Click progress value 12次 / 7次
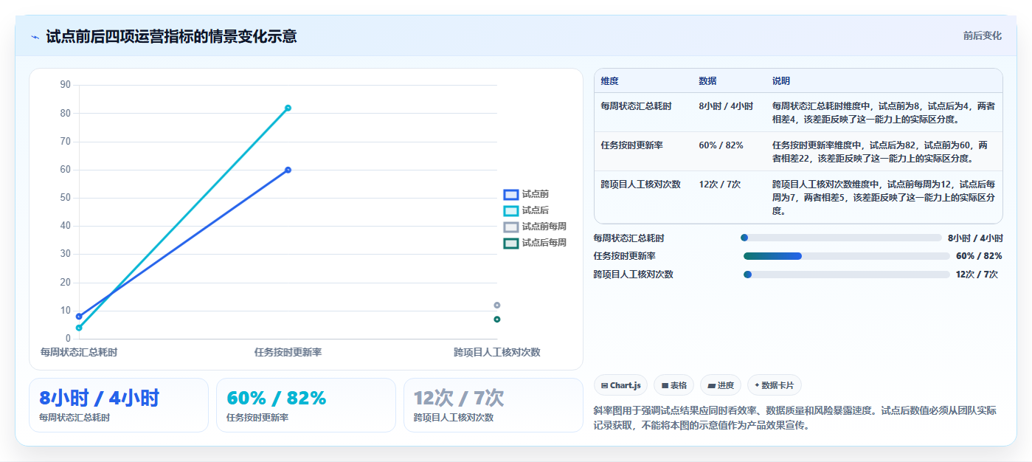The height and width of the screenshot is (462, 1032). 977,275
